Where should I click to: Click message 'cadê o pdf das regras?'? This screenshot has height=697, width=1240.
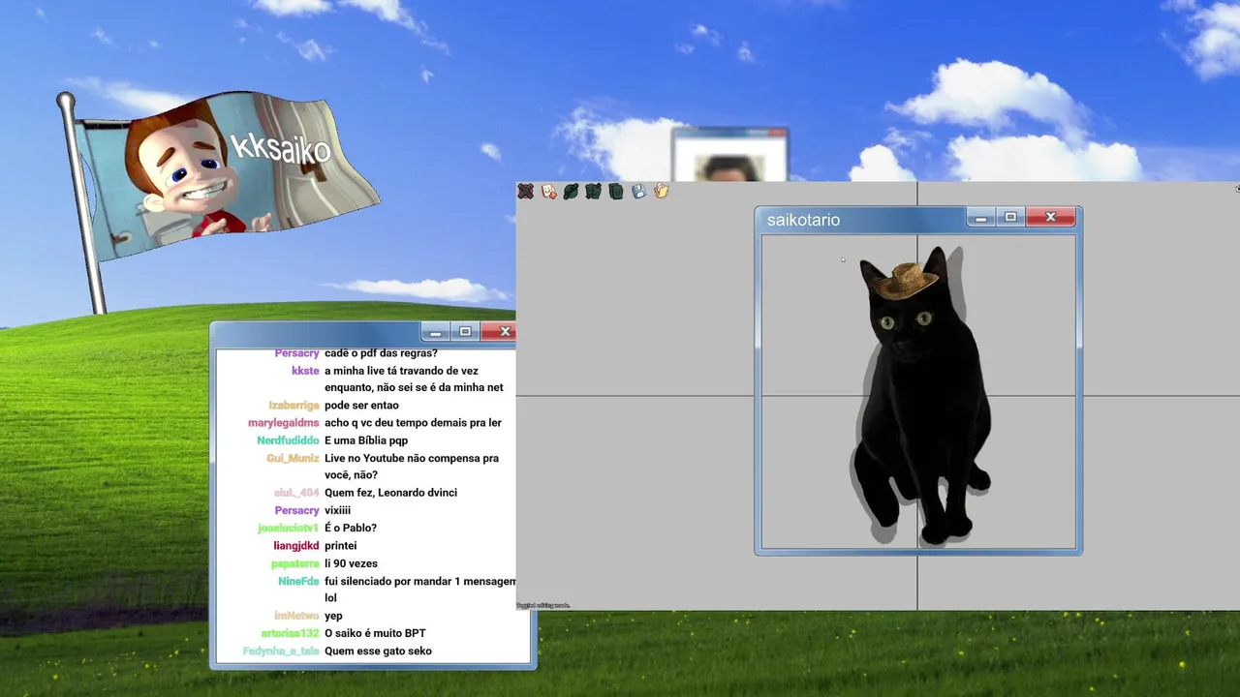click(381, 353)
